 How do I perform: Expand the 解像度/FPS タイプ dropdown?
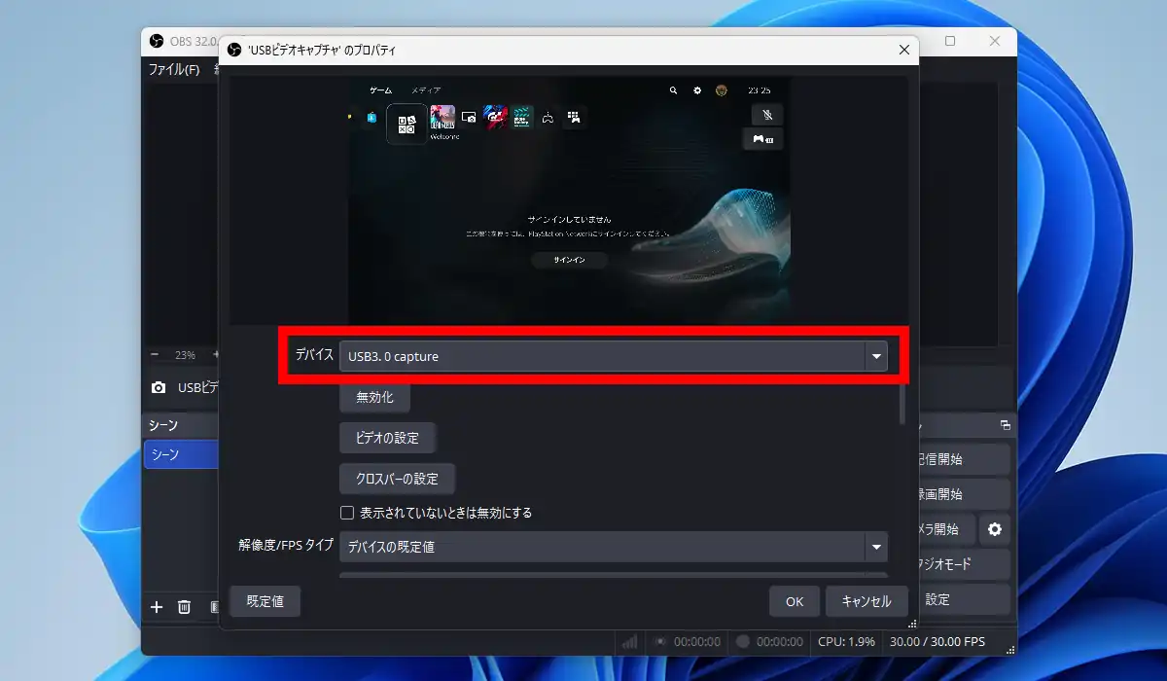tap(613, 547)
